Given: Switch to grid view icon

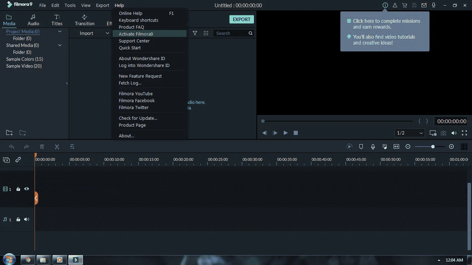Looking at the screenshot, I should [206, 33].
